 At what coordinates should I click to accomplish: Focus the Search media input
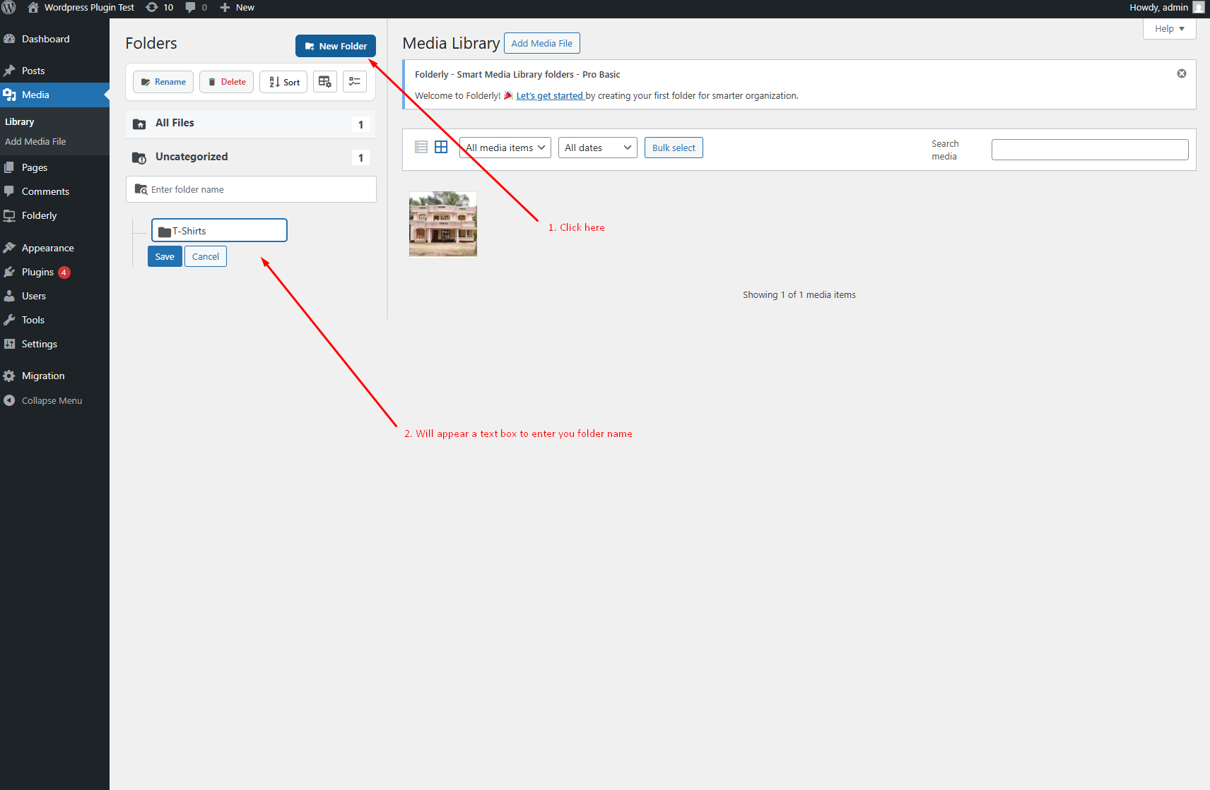[1090, 150]
